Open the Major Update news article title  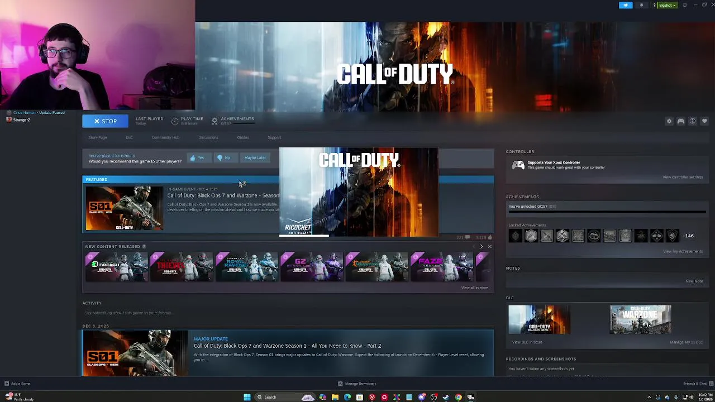click(x=287, y=346)
